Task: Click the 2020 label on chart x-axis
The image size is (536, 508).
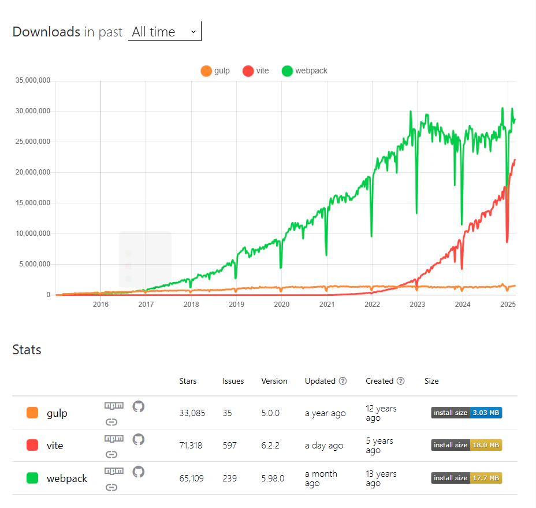Action: 282,305
